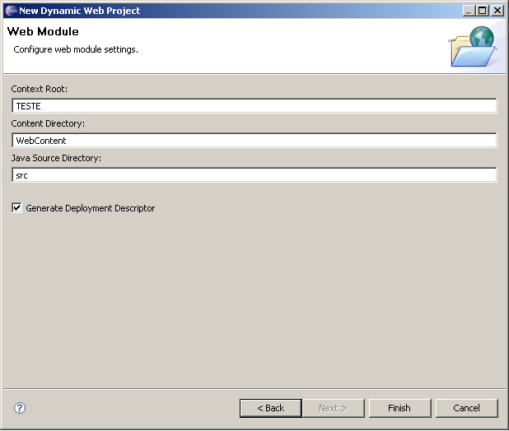Toggle Generate Deployment Descriptor checkbox

(x=16, y=208)
